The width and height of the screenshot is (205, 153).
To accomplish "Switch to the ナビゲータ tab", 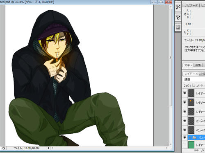I will click(x=191, y=5).
